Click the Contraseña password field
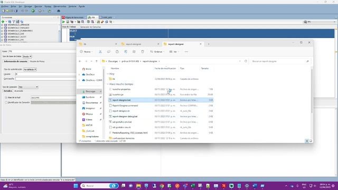338x190 pixels. 45,79
